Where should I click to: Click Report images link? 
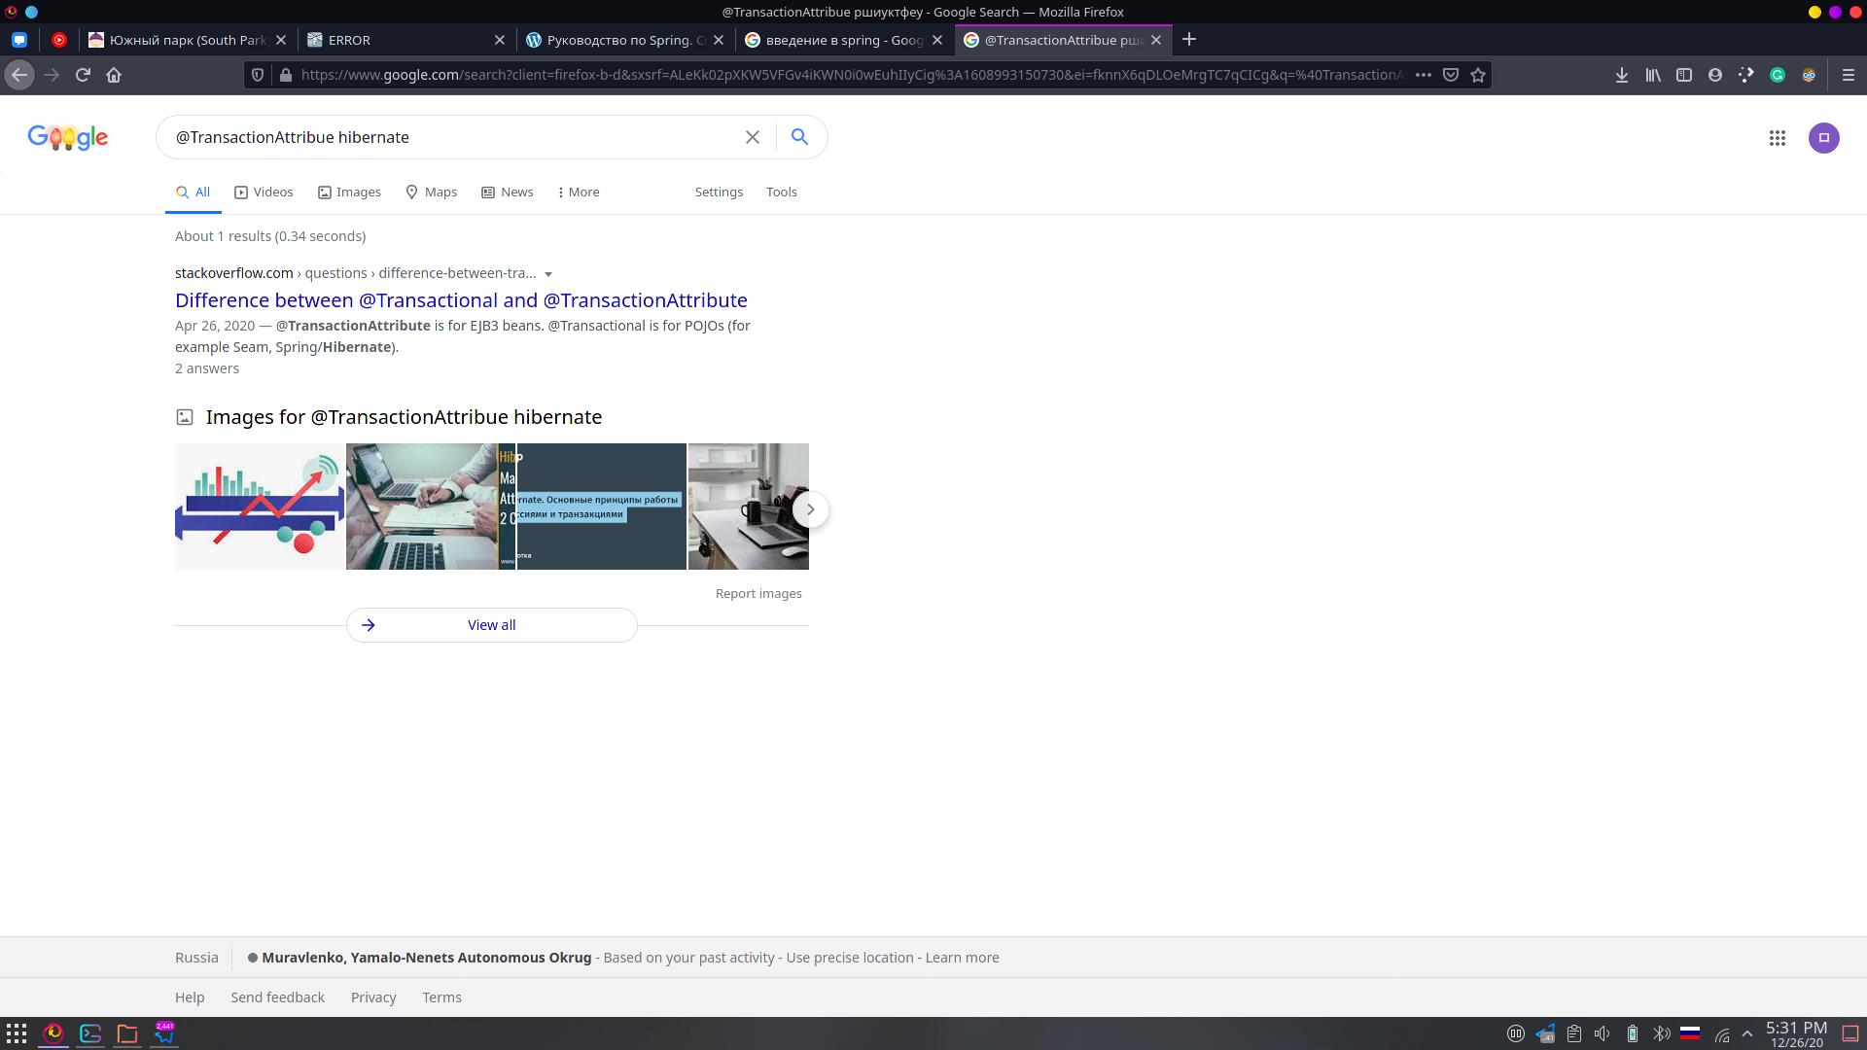pyautogui.click(x=758, y=593)
